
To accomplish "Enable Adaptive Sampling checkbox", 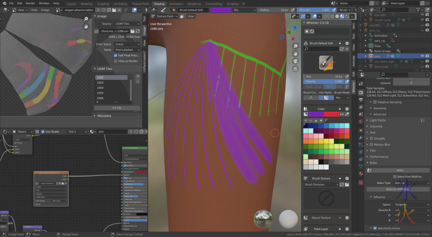I will click(375, 102).
